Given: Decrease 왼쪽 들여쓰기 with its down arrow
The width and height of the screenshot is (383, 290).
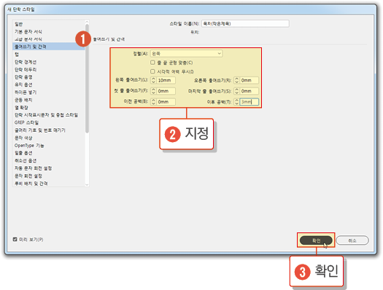Looking at the screenshot, I should (x=153, y=82).
